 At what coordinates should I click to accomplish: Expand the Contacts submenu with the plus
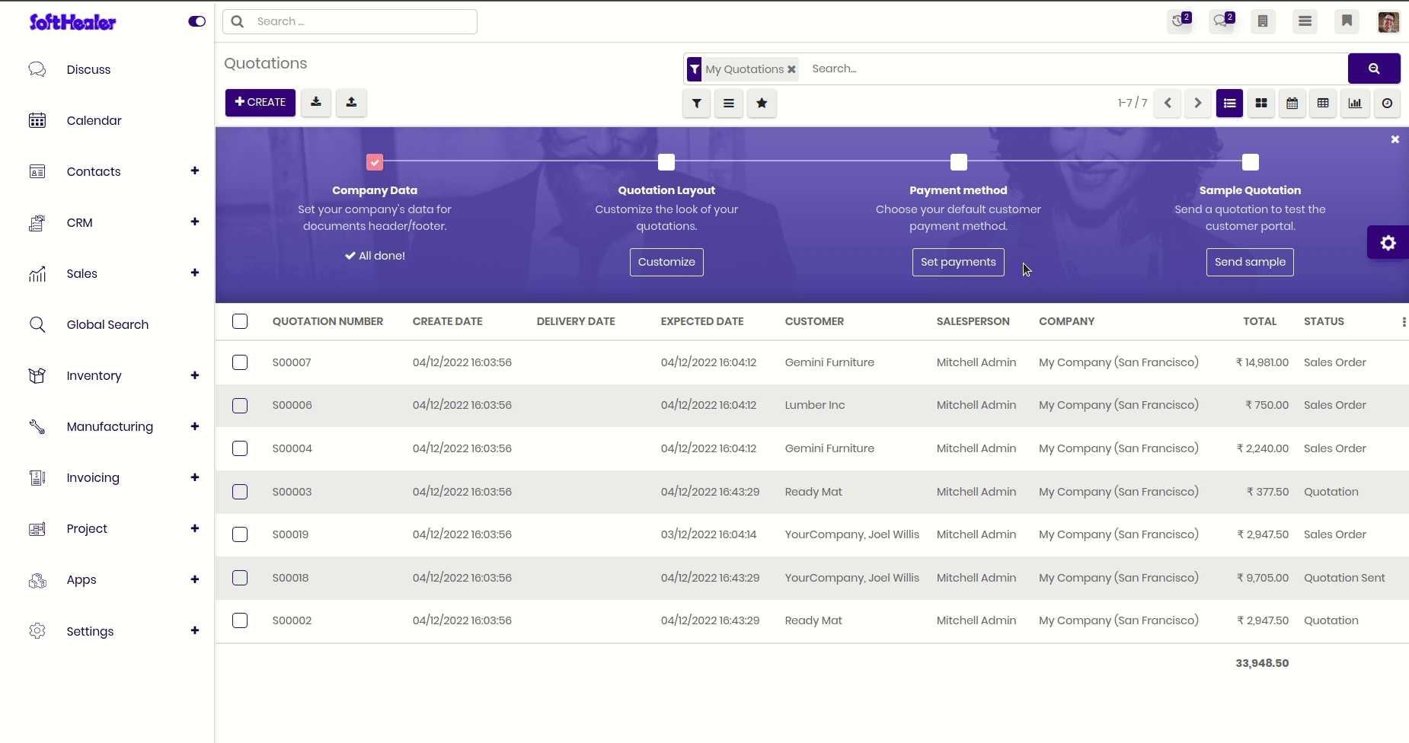click(195, 171)
